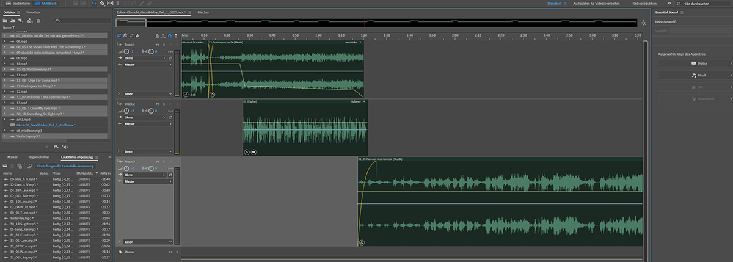Image resolution: width=733 pixels, height=262 pixels.
Task: Choose the Musik audio type button
Action: point(693,75)
